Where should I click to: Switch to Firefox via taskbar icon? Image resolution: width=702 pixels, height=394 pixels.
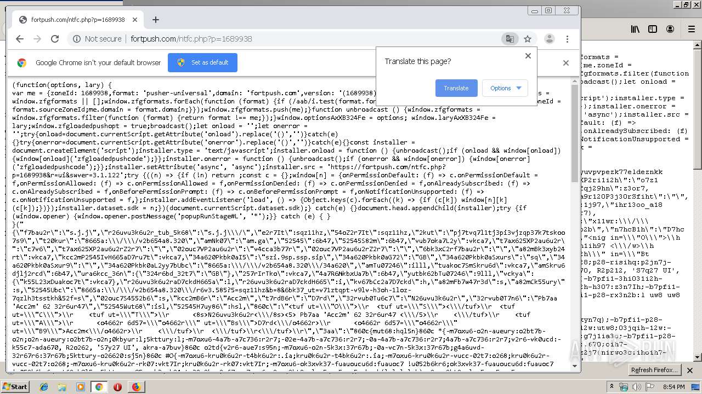pos(135,387)
